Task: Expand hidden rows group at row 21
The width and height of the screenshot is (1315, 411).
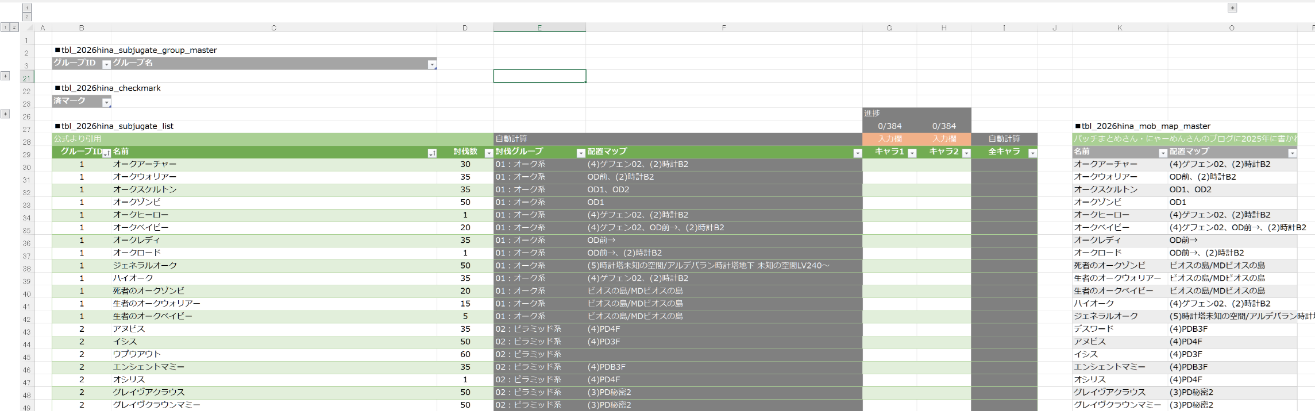Action: point(5,76)
